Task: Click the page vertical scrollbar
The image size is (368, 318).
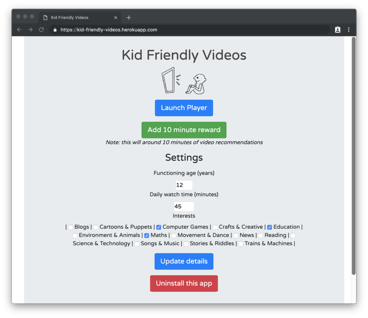Action: 353,155
